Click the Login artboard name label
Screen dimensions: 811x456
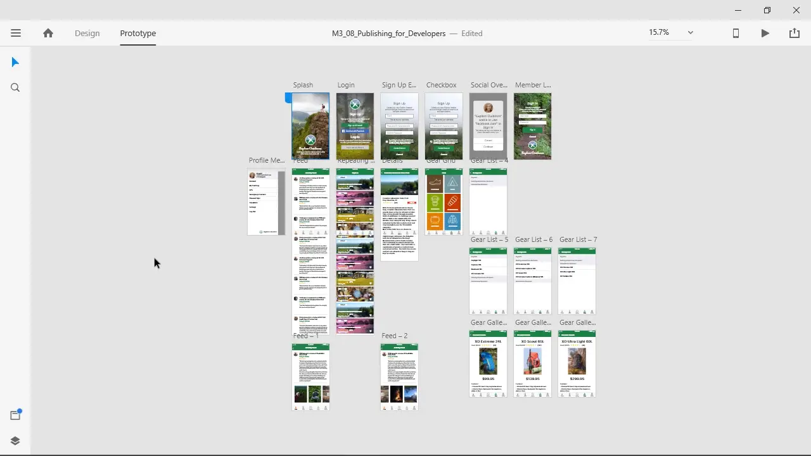tap(346, 85)
